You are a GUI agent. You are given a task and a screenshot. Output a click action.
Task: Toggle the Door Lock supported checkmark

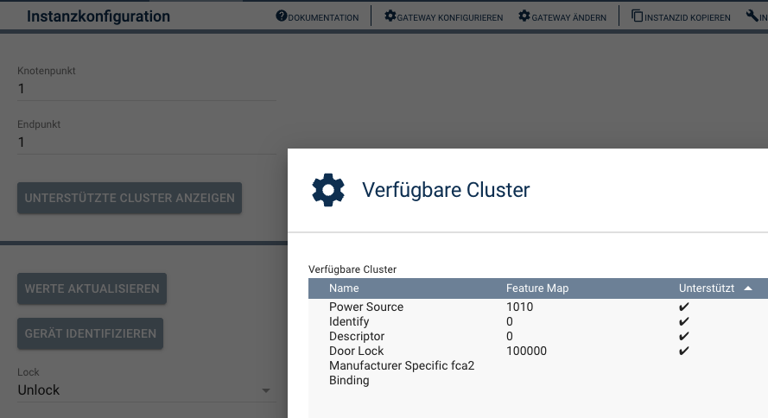pyautogui.click(x=684, y=351)
